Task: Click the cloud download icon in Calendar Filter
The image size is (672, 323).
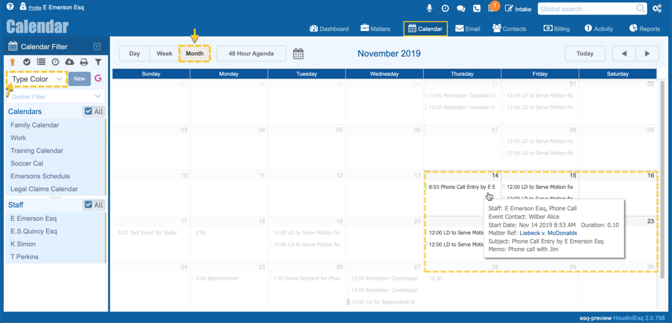Action: click(70, 61)
